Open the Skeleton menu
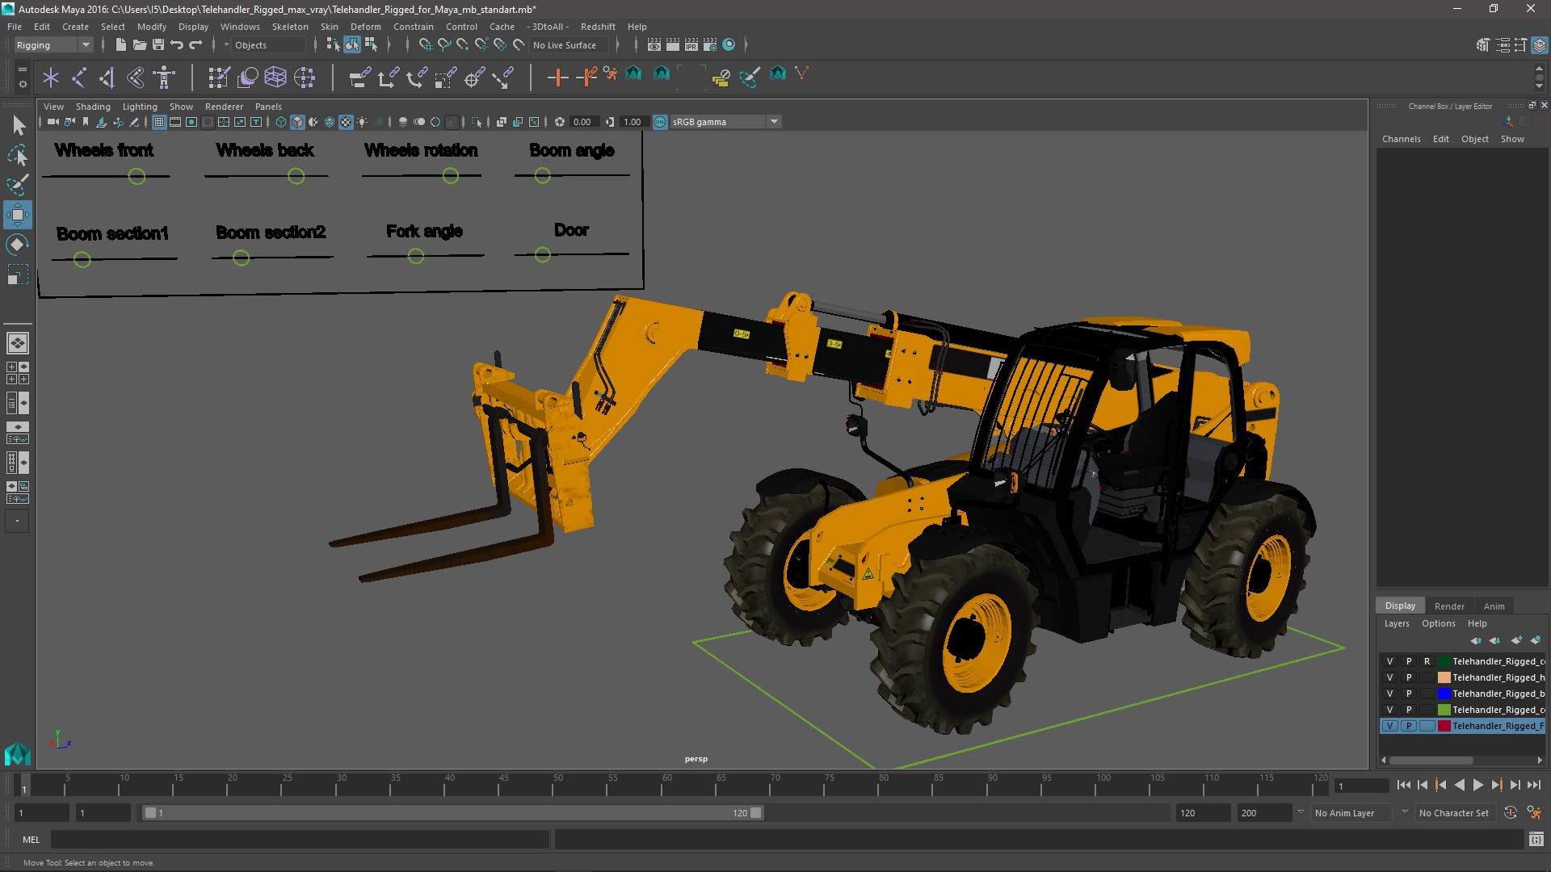 (x=290, y=27)
